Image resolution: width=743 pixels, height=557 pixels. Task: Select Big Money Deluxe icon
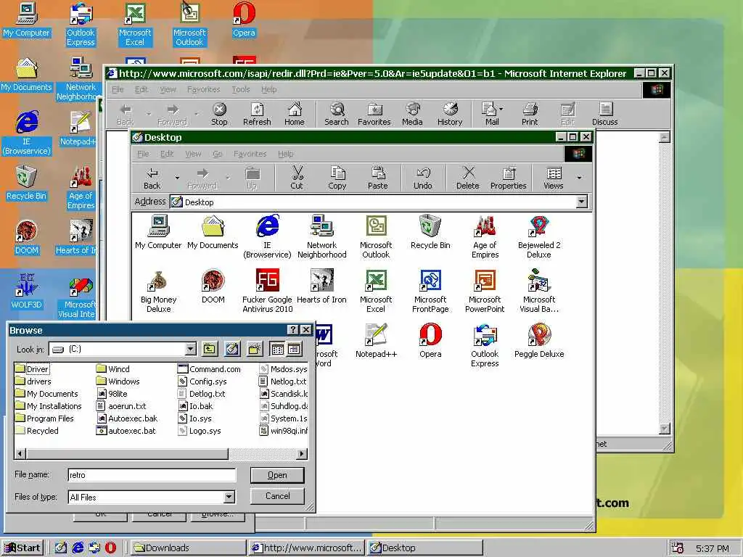158,292
